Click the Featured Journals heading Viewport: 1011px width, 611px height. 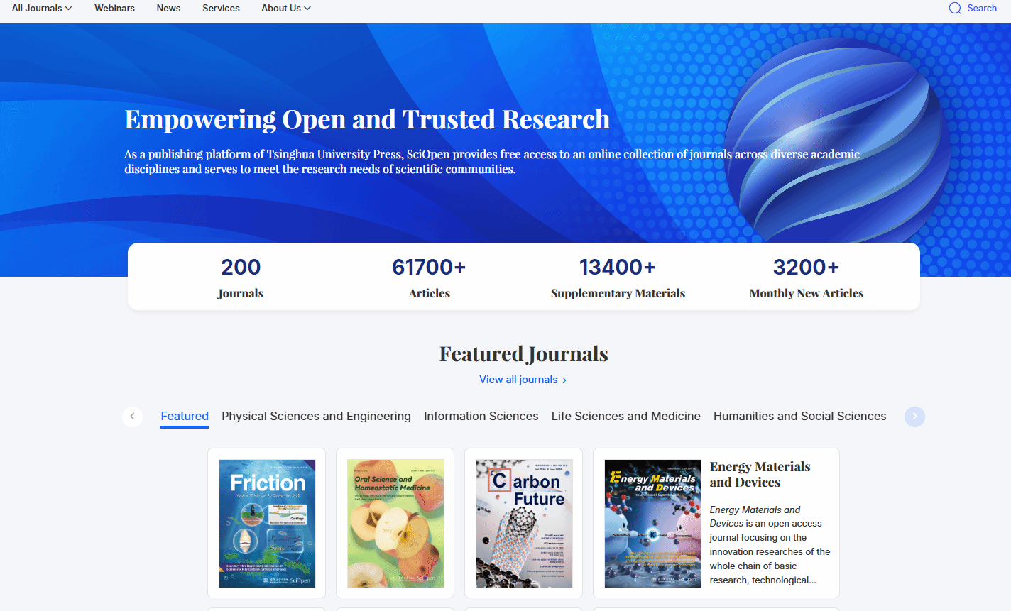(524, 353)
